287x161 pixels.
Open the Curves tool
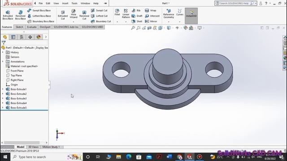[179, 12]
